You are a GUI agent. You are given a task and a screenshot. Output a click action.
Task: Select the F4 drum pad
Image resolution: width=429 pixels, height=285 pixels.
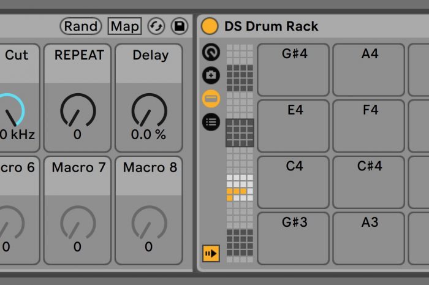pyautogui.click(x=369, y=126)
